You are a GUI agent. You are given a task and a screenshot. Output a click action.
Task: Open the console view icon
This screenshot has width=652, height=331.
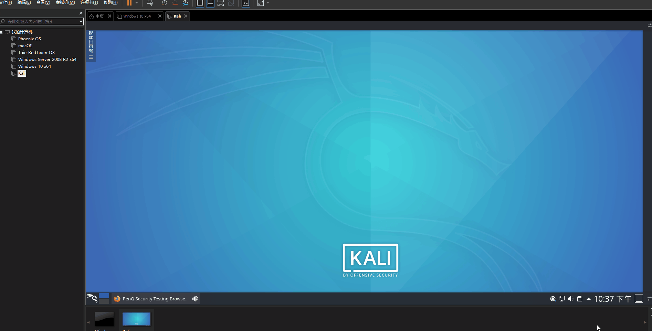click(x=245, y=3)
